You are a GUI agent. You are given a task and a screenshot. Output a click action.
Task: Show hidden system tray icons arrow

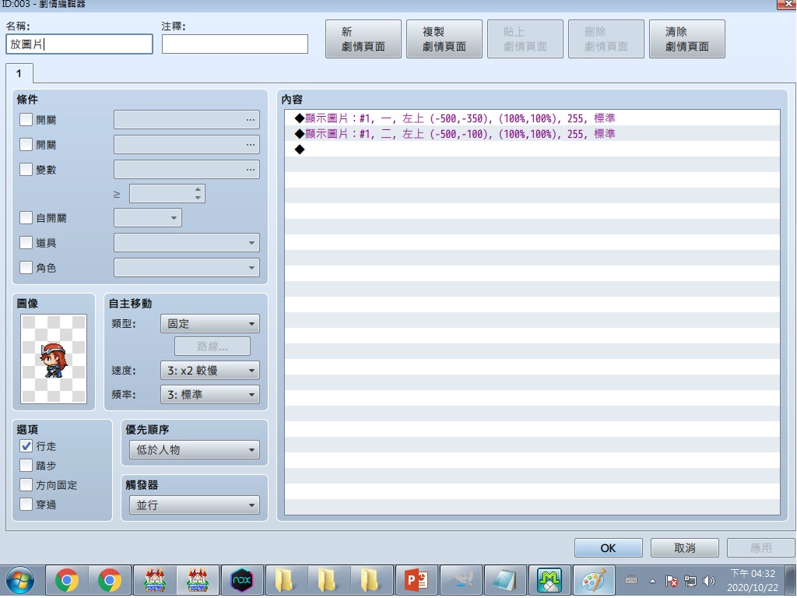pyautogui.click(x=652, y=581)
